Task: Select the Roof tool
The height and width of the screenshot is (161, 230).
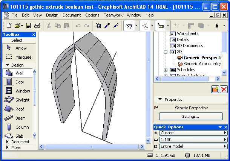Action: tap(18, 109)
